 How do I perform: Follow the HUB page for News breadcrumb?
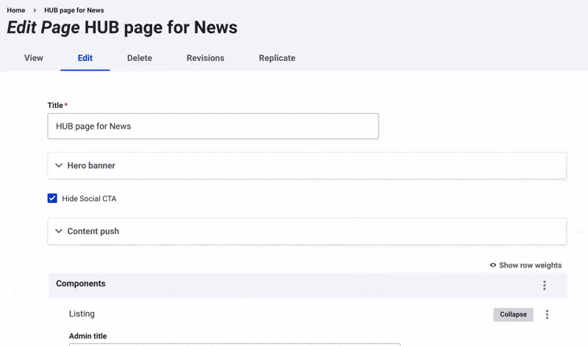pyautogui.click(x=74, y=10)
